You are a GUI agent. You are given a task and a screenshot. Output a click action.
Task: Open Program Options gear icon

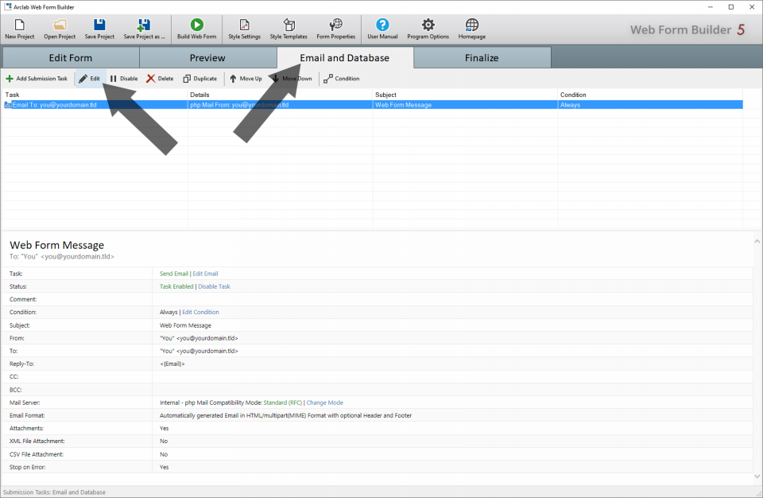(x=428, y=25)
